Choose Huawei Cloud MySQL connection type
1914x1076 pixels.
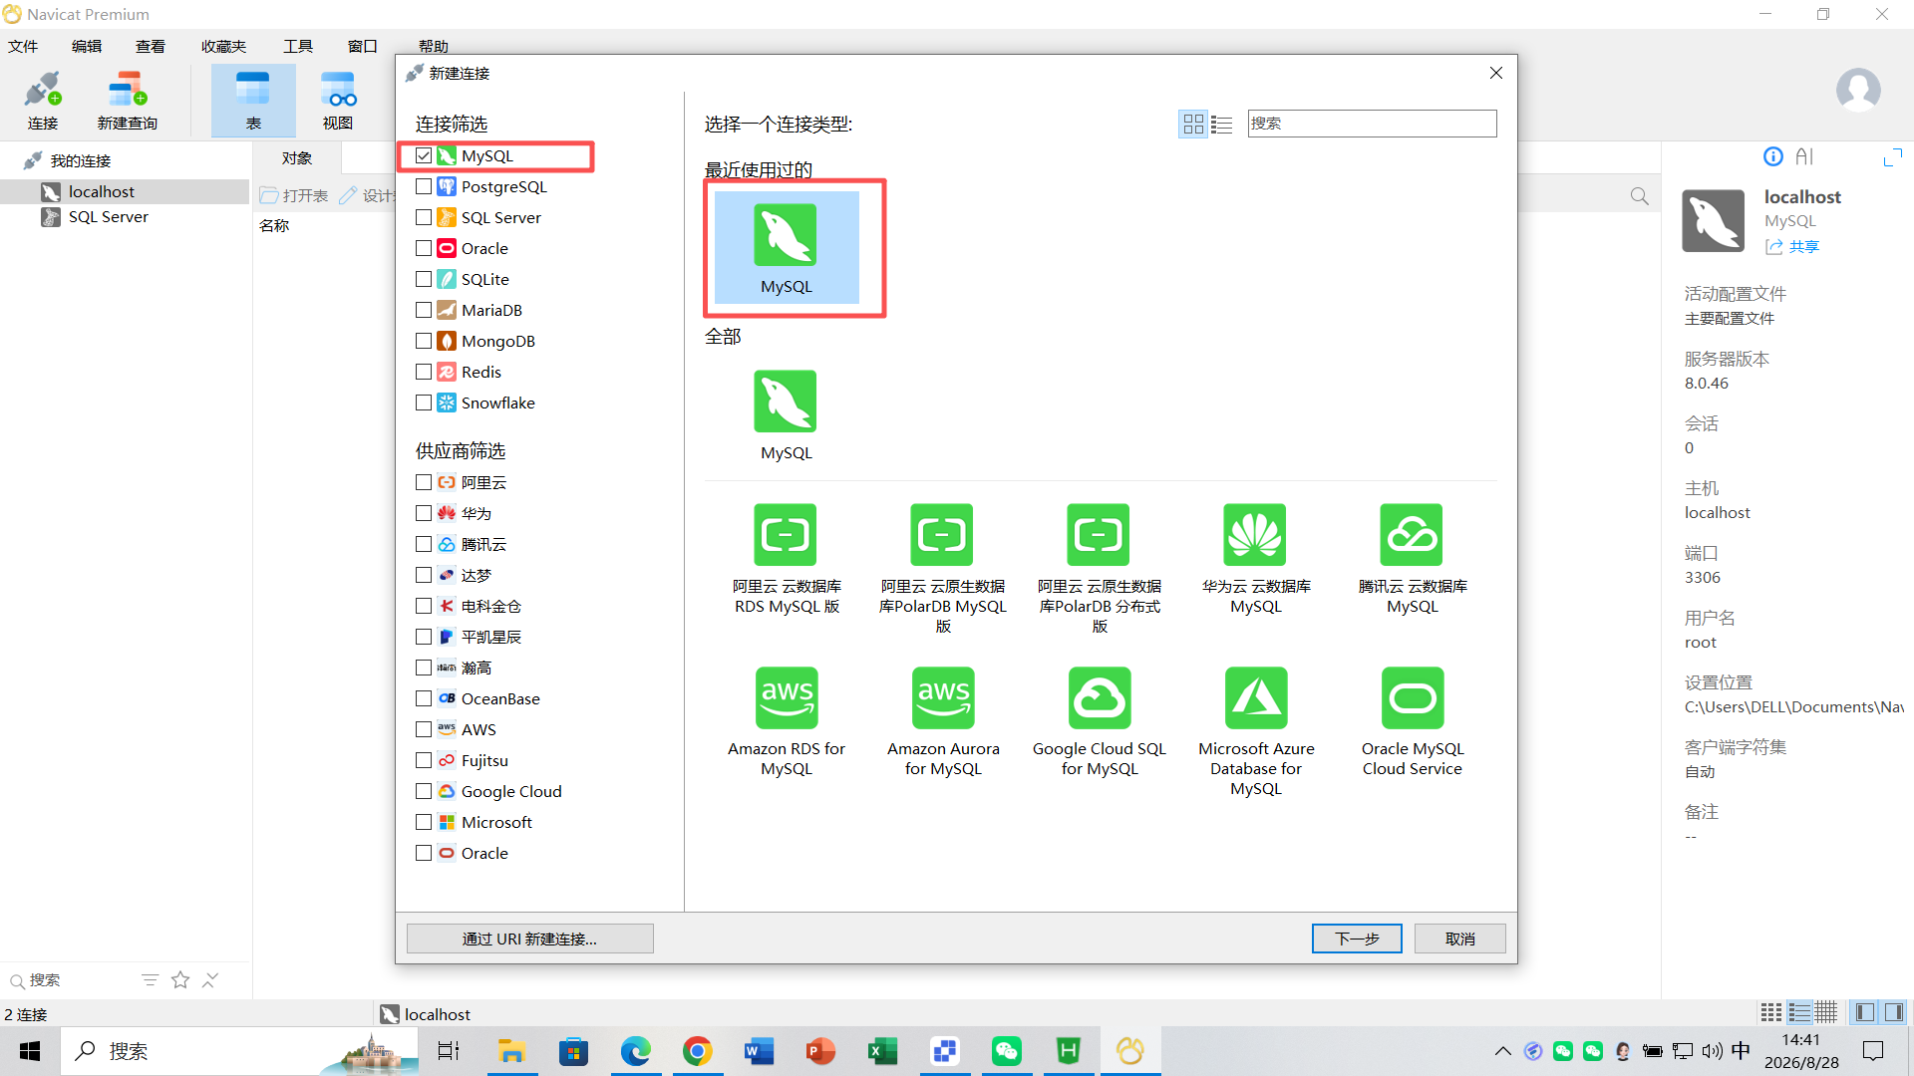coord(1255,559)
